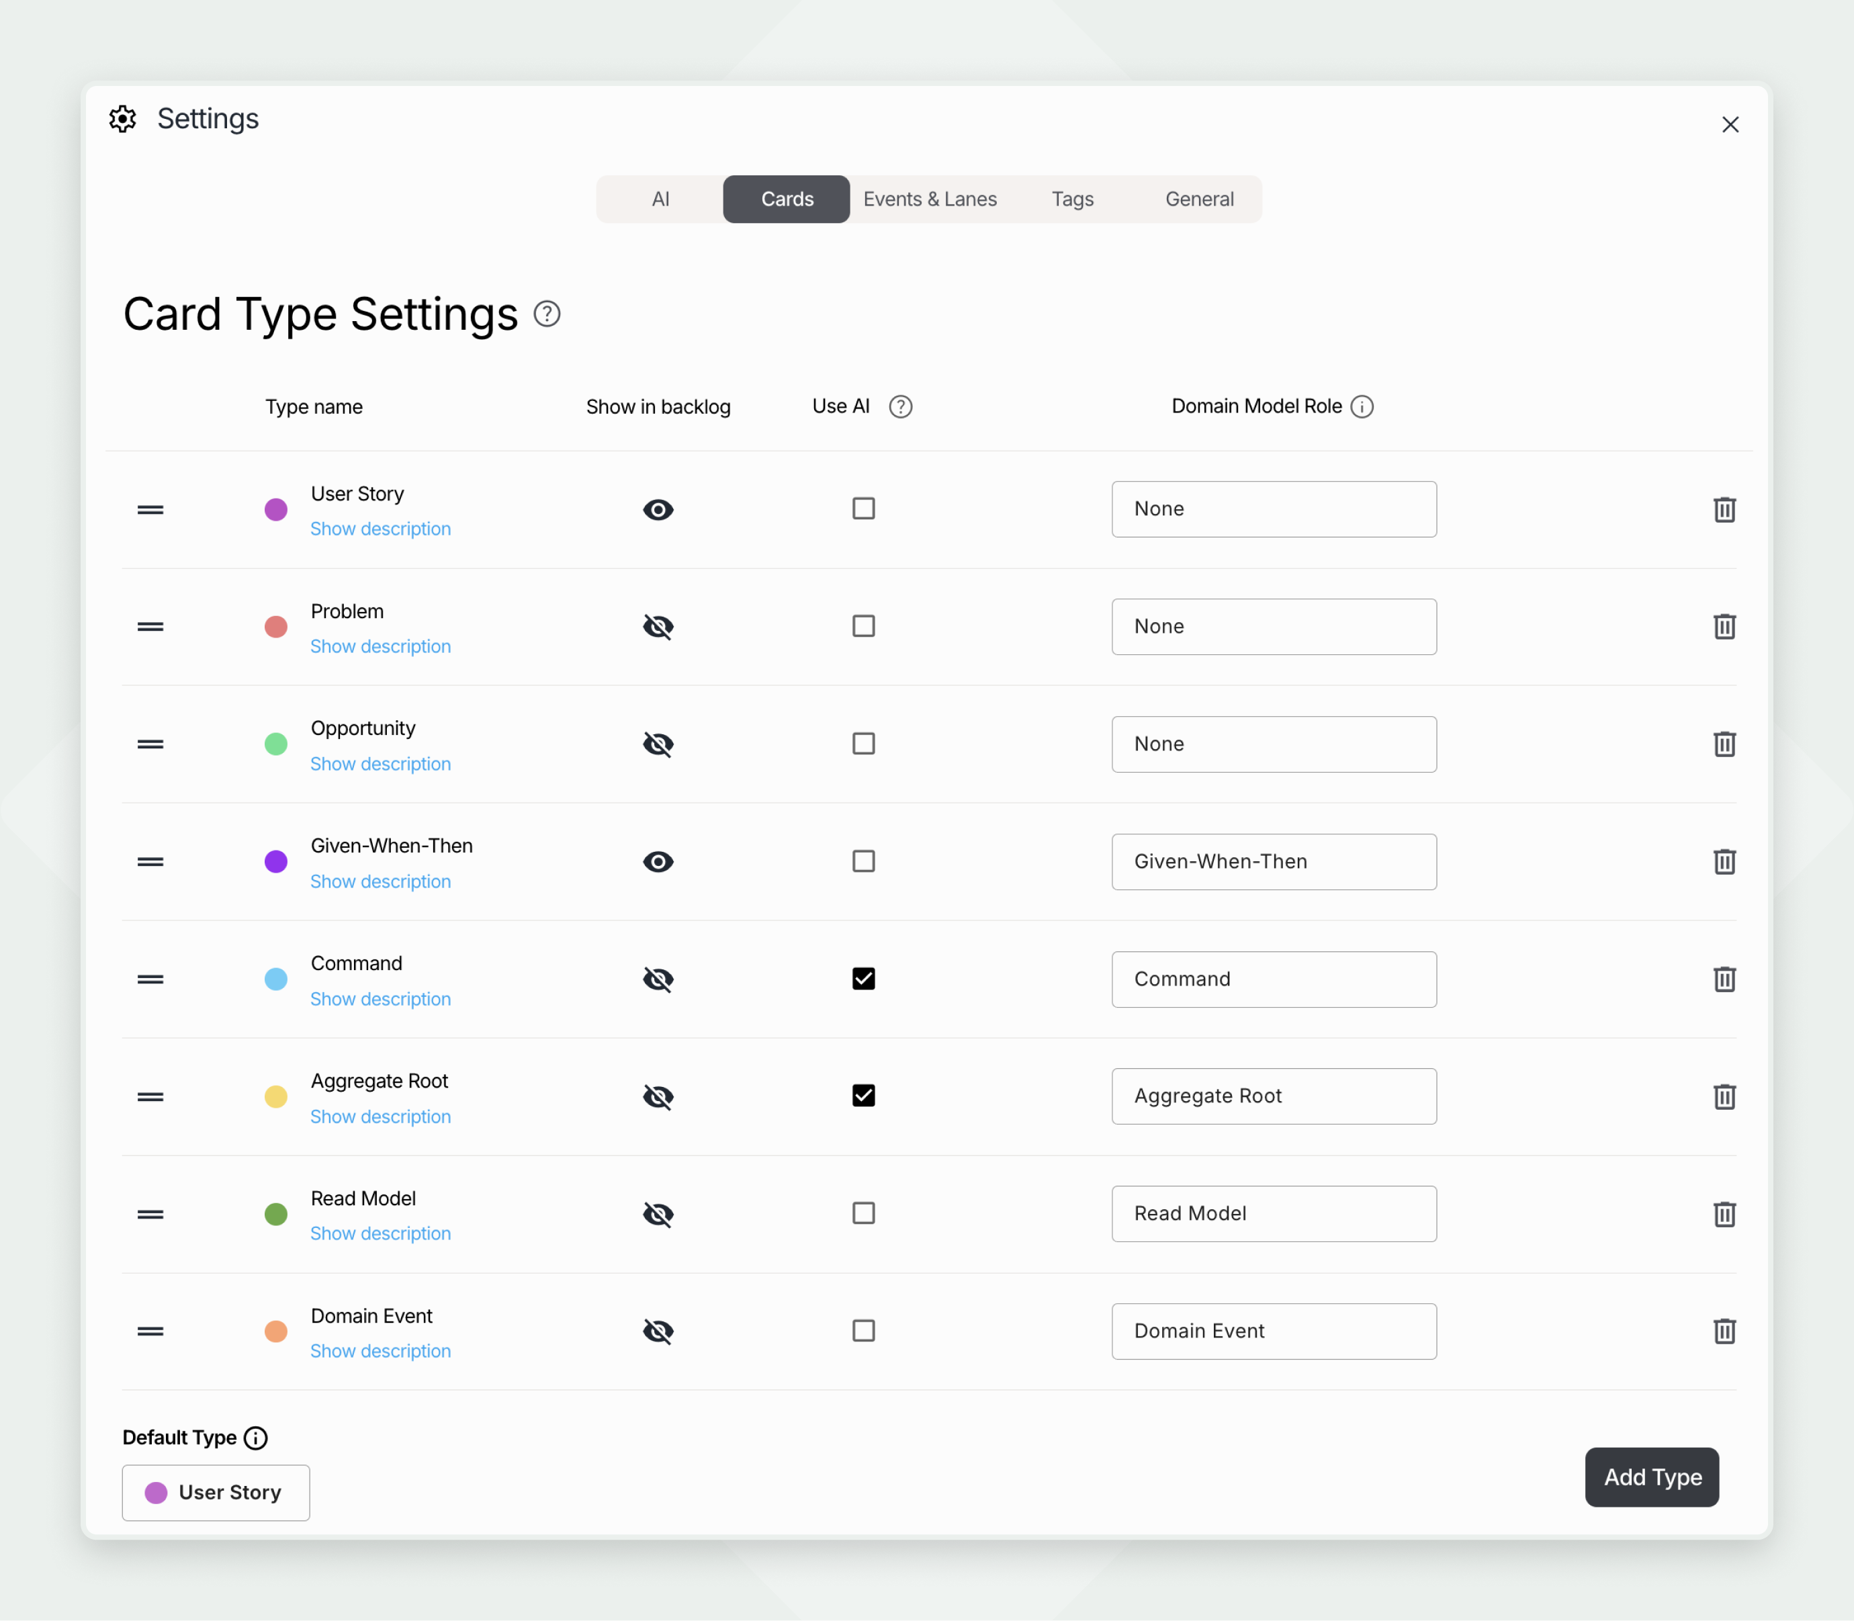The height and width of the screenshot is (1621, 1854).
Task: Grab the User Story row reorder handle
Action: [x=150, y=509]
